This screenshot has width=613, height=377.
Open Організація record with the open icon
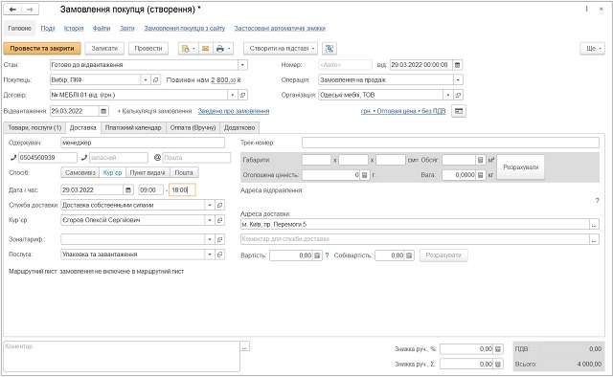click(x=458, y=95)
